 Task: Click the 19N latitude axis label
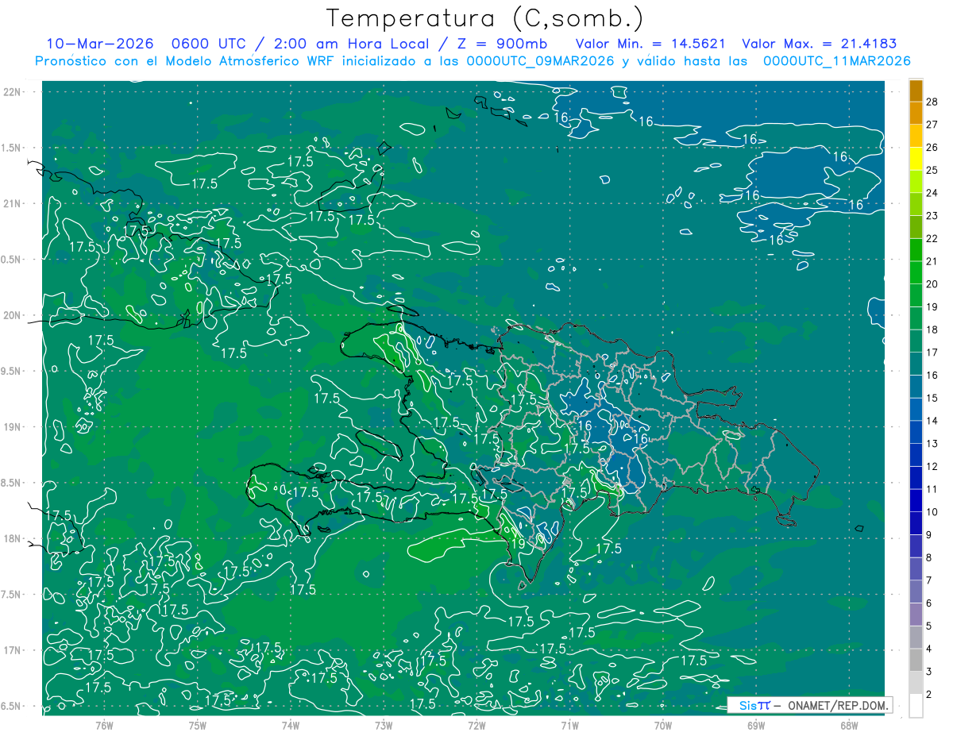pos(13,426)
